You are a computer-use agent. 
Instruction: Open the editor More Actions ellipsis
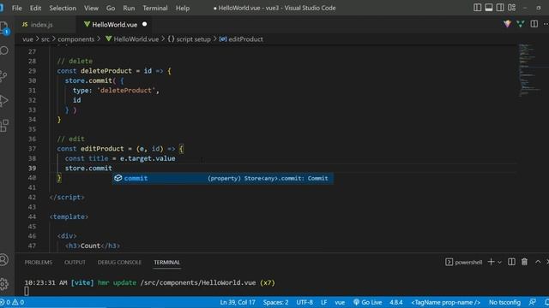point(546,24)
